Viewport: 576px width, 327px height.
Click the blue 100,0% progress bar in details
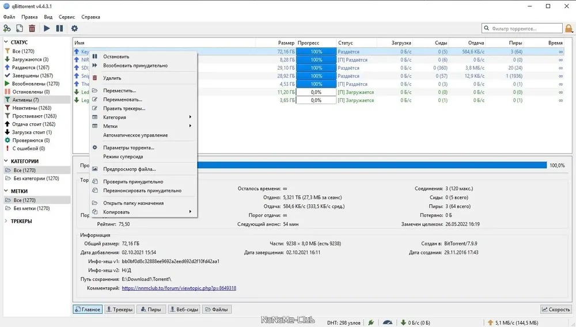(372, 166)
